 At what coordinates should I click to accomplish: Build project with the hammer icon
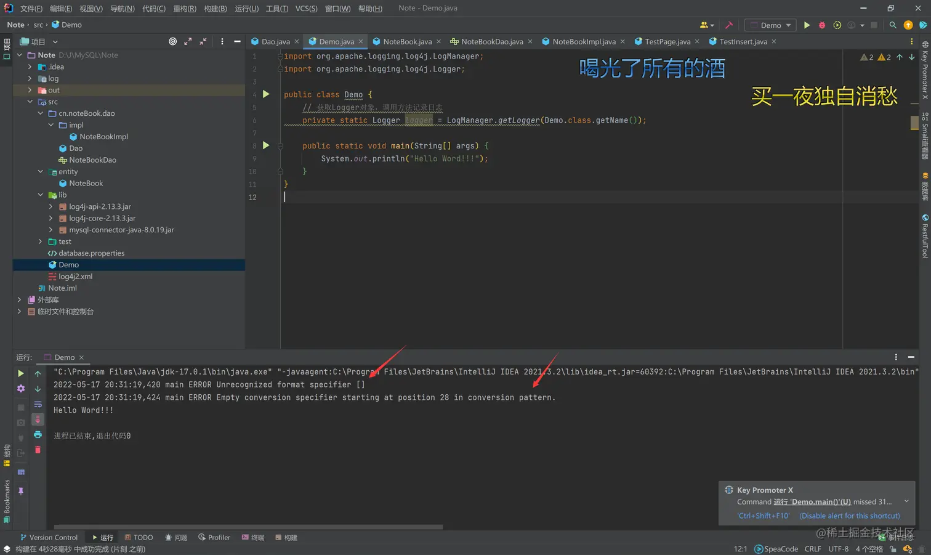(x=729, y=25)
